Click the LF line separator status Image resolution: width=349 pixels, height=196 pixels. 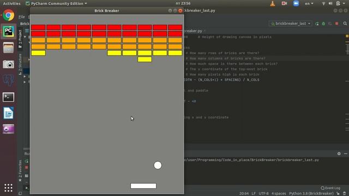coord(254,194)
